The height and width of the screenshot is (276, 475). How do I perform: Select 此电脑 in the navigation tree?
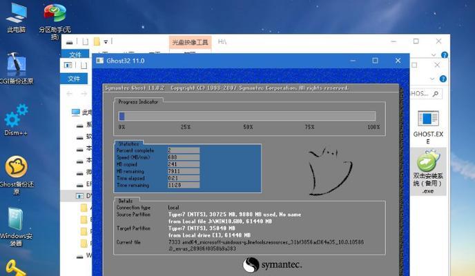(81, 112)
